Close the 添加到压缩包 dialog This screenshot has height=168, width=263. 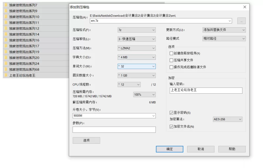245,7
